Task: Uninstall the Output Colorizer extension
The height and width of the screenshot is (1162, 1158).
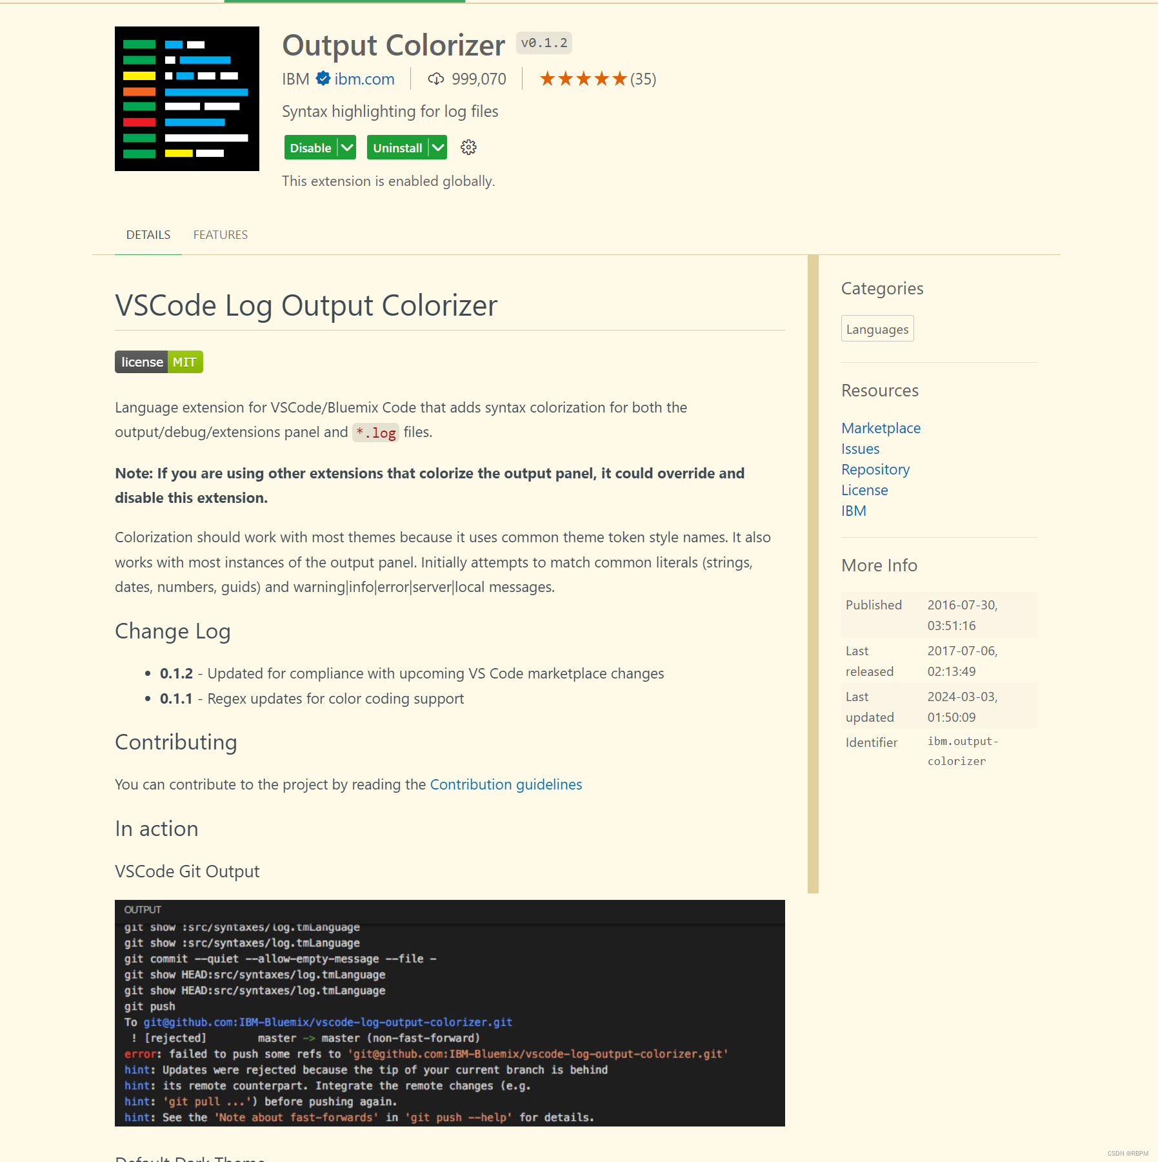Action: click(x=398, y=147)
